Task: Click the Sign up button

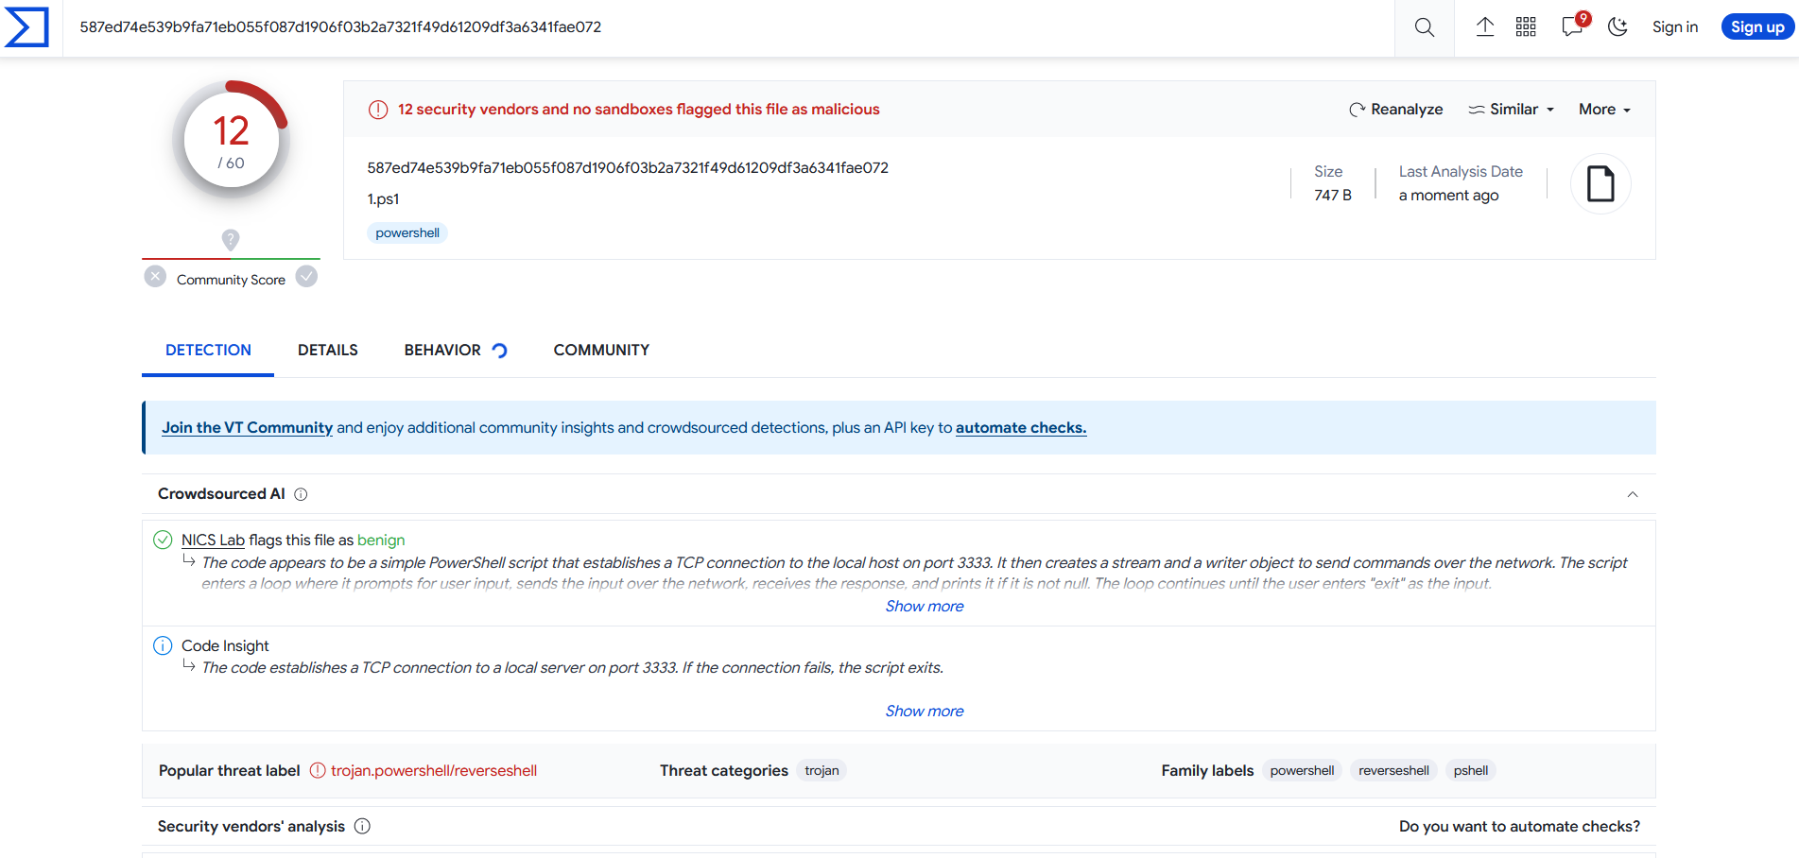Action: click(1757, 27)
